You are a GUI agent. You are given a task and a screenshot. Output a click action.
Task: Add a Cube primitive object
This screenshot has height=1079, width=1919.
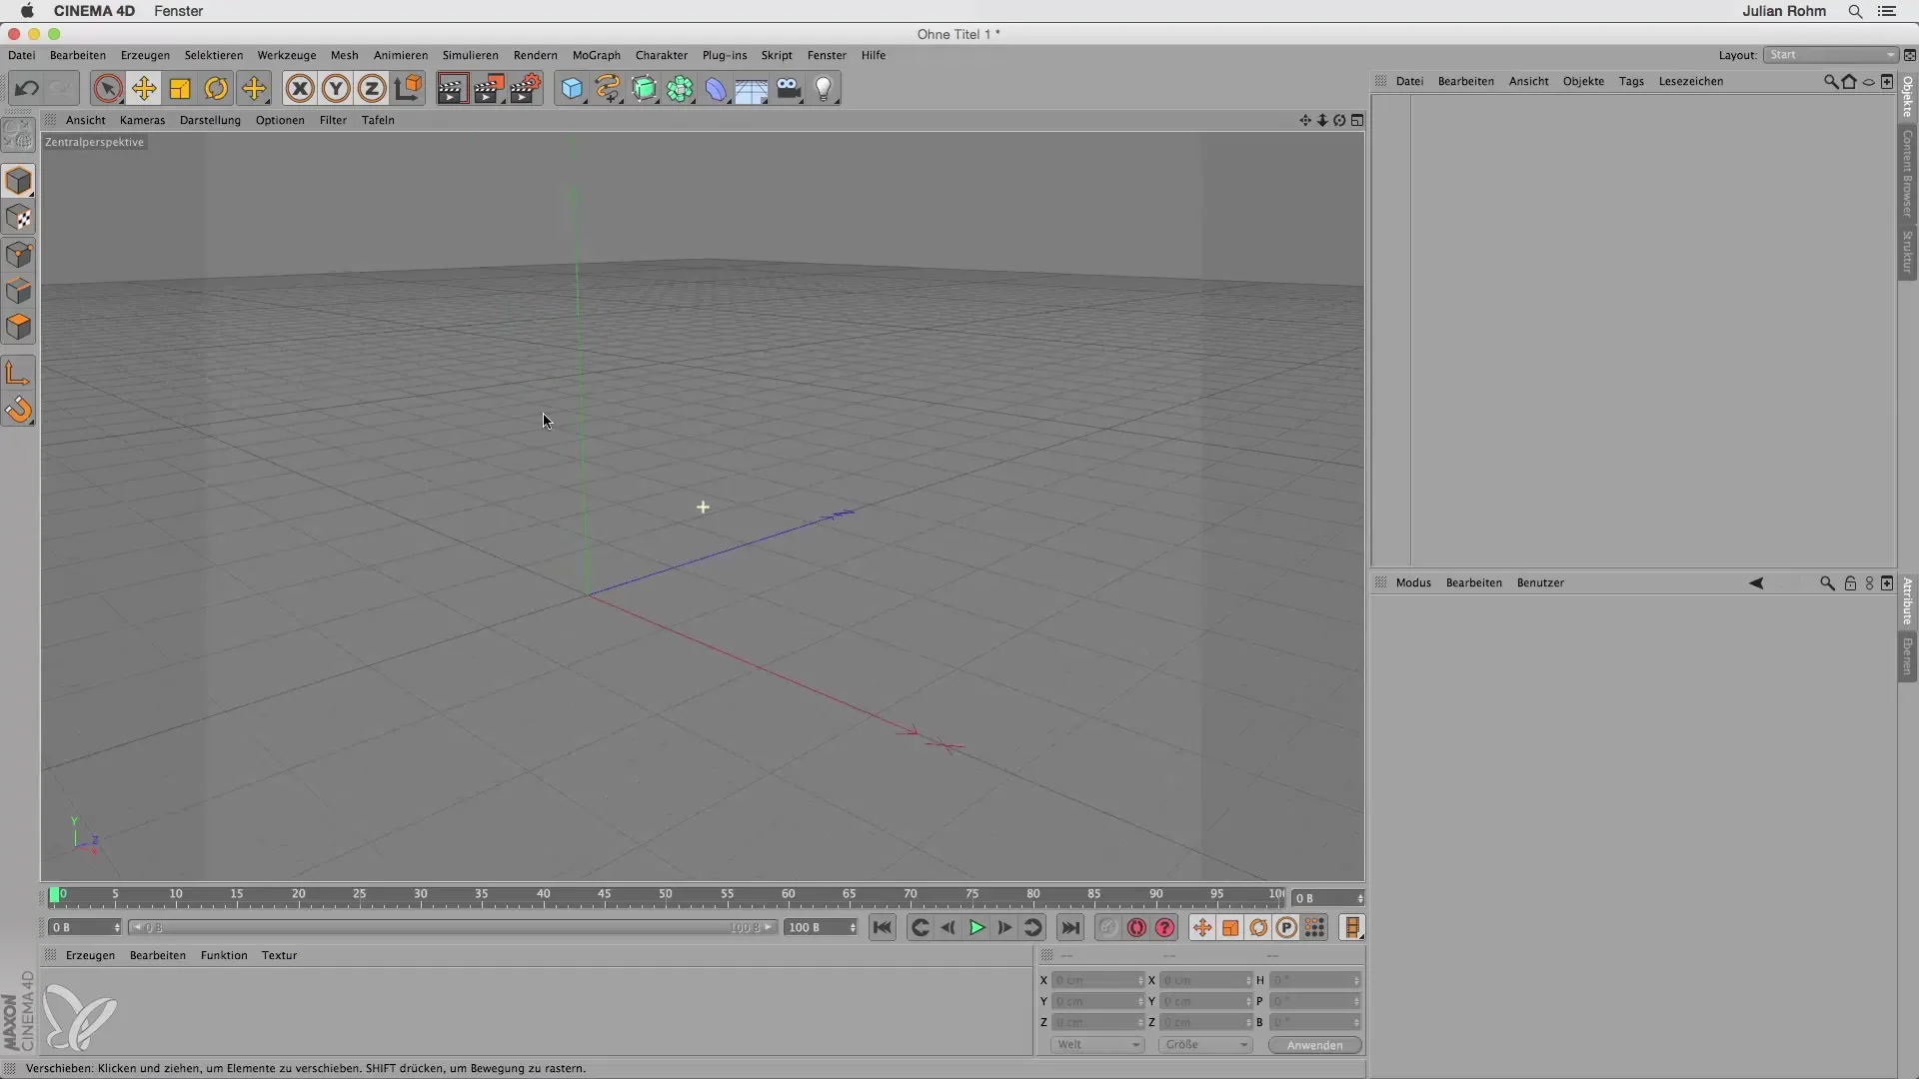[x=572, y=89]
